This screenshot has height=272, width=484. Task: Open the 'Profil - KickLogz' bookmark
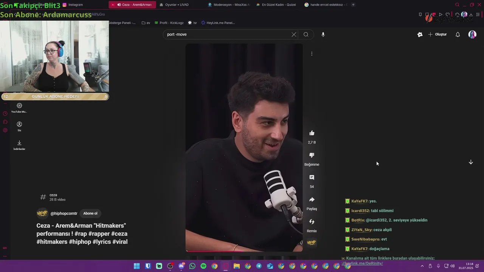169,23
